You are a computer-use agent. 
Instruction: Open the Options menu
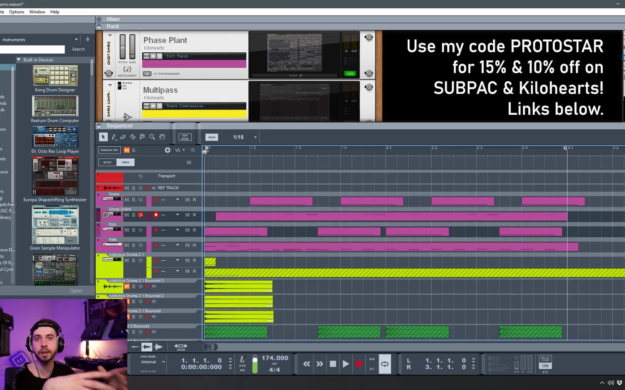(17, 12)
